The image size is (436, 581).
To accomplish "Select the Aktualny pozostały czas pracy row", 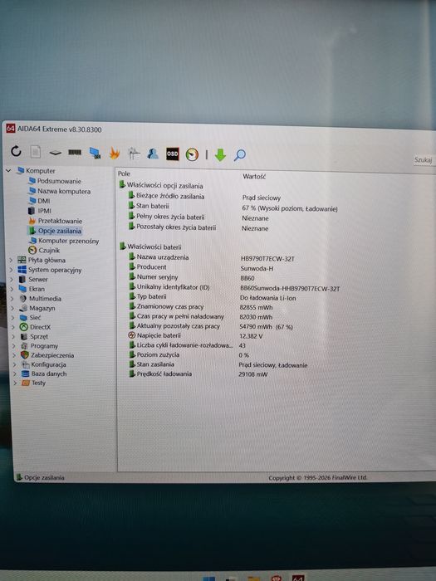I will (x=211, y=326).
